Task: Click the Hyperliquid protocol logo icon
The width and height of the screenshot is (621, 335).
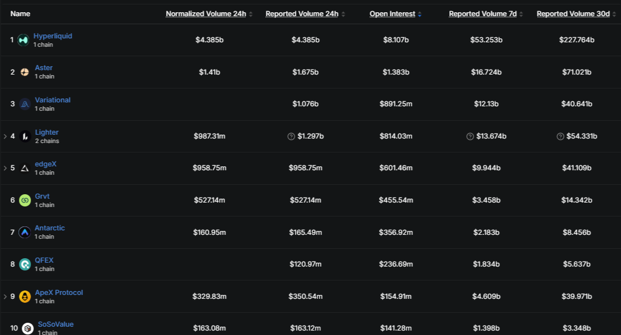Action: [x=23, y=40]
